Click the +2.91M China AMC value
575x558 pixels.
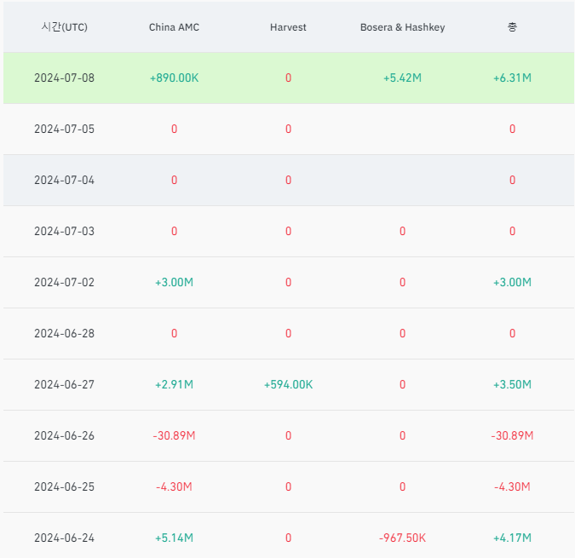point(174,384)
